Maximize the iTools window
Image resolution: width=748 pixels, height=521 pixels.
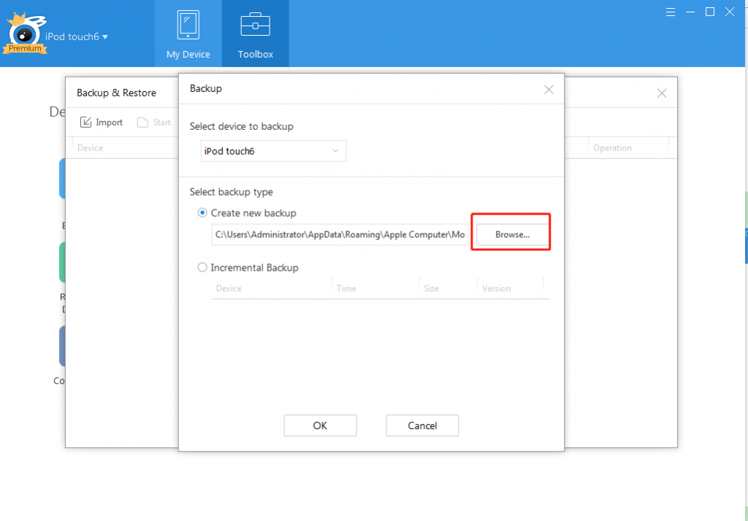click(709, 12)
